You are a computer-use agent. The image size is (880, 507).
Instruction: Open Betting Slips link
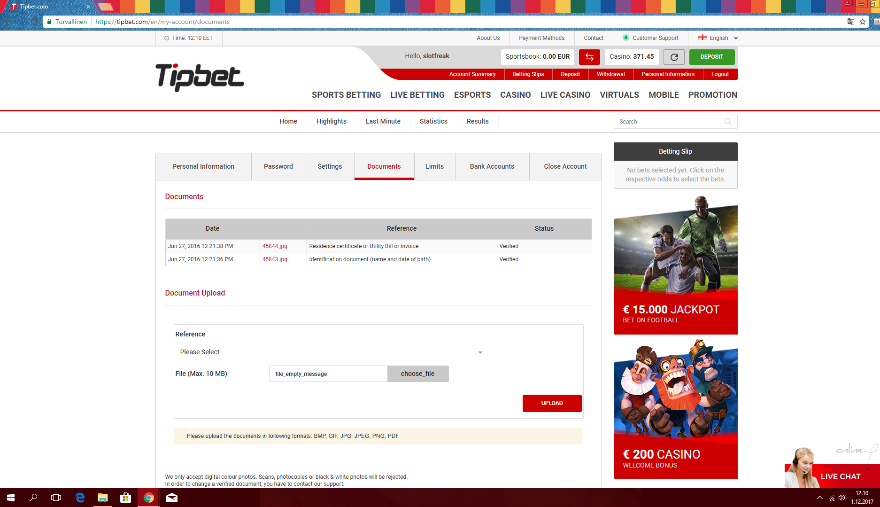point(528,74)
